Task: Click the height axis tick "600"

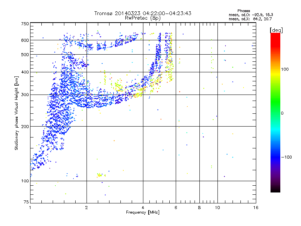Action: pos(25,40)
